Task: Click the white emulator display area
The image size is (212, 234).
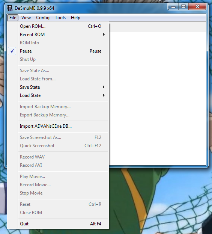Action: 158,98
